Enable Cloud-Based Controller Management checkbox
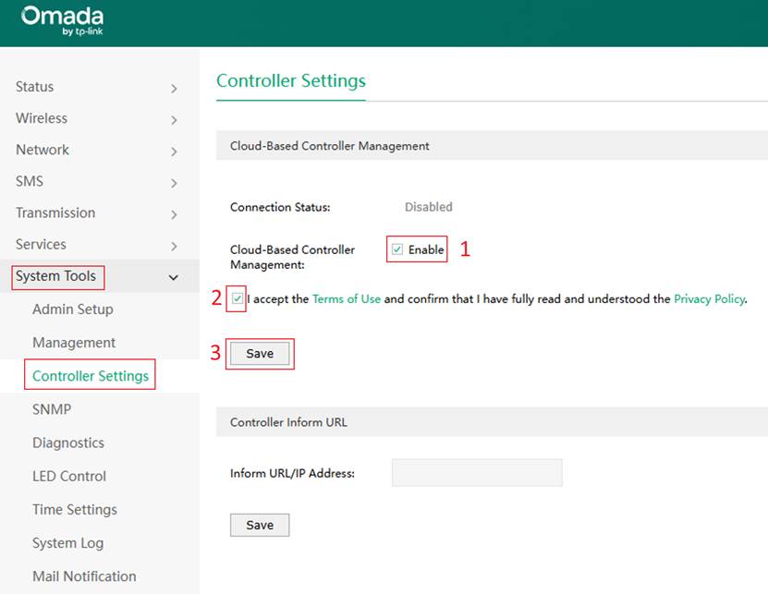The height and width of the screenshot is (594, 768). (x=397, y=249)
